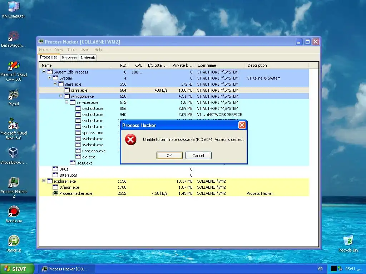Image resolution: width=366 pixels, height=274 pixels.
Task: Collapse winlogon.exe tree node
Action: [61, 96]
